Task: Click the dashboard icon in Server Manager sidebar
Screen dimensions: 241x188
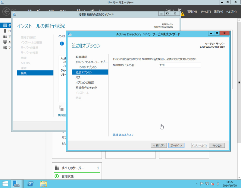Action: pos(5,25)
